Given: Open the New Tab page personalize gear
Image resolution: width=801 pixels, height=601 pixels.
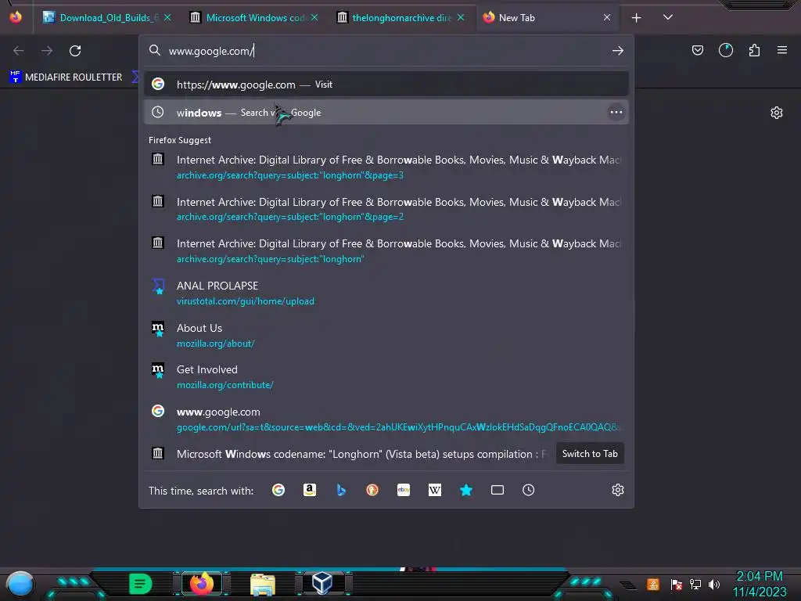Looking at the screenshot, I should click(777, 113).
